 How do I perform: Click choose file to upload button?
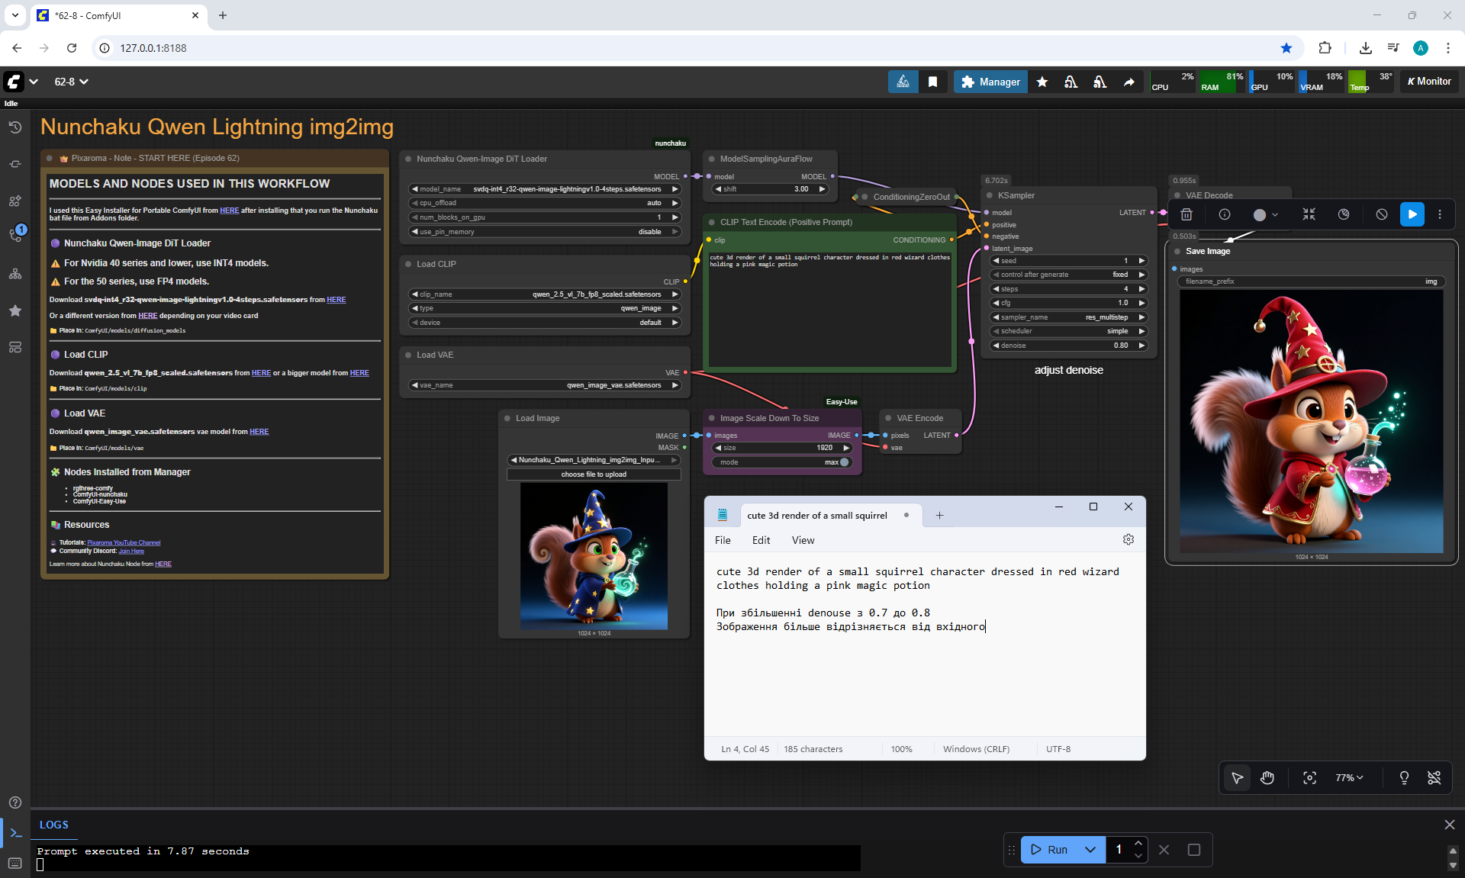coord(594,474)
